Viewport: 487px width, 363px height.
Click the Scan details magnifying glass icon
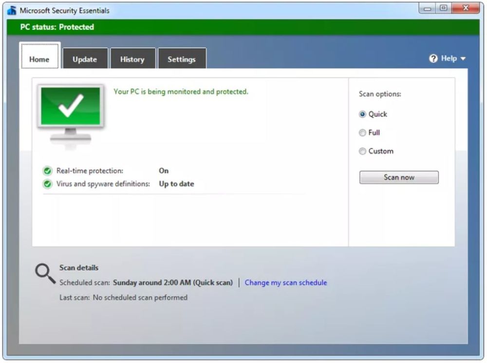(x=45, y=274)
